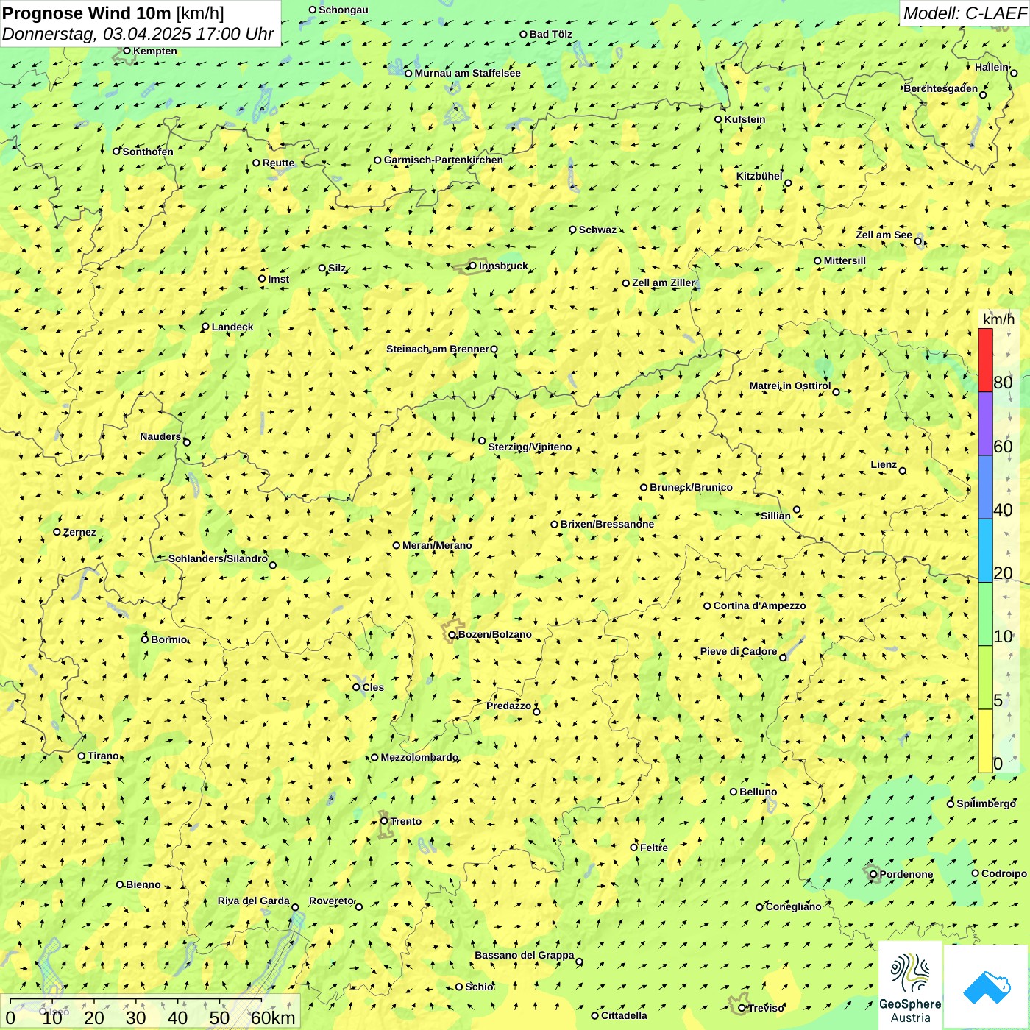Image resolution: width=1030 pixels, height=1030 pixels.
Task: Click the Innsbruck city marker circle
Action: tap(472, 266)
